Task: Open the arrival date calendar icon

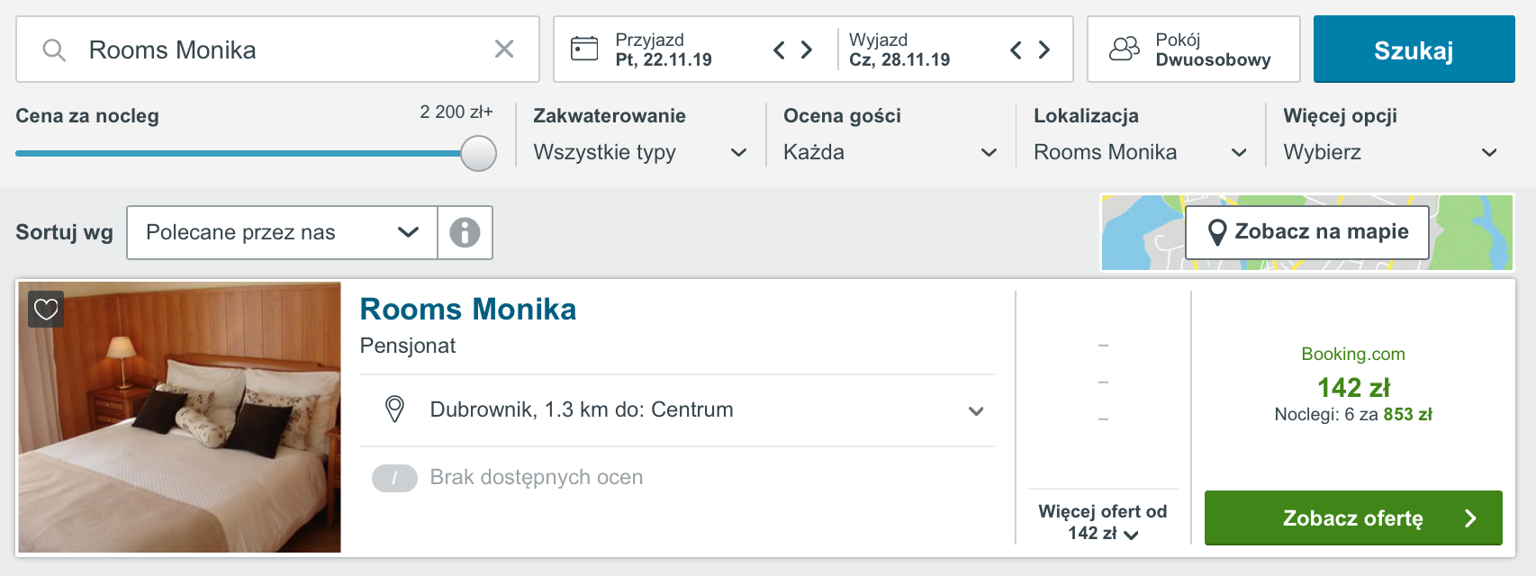Action: pyautogui.click(x=584, y=49)
